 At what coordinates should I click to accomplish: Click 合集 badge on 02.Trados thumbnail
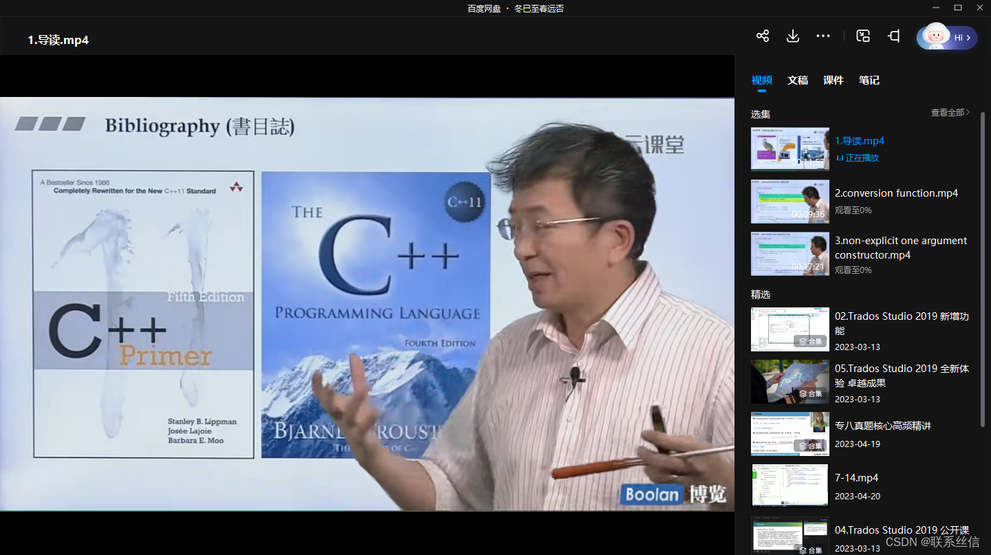tap(810, 341)
